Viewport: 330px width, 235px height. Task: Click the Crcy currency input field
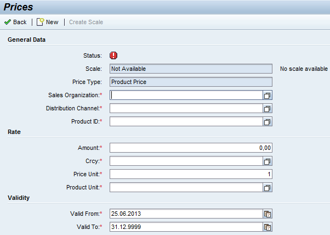186,161
